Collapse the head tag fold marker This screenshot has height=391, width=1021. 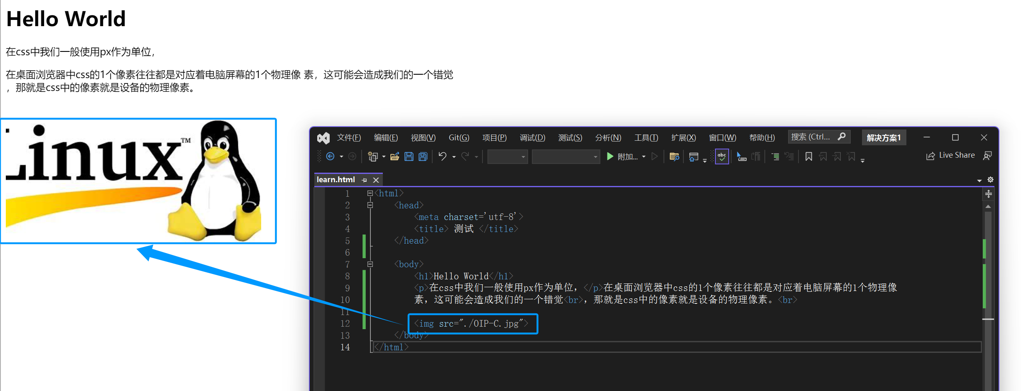click(x=370, y=205)
